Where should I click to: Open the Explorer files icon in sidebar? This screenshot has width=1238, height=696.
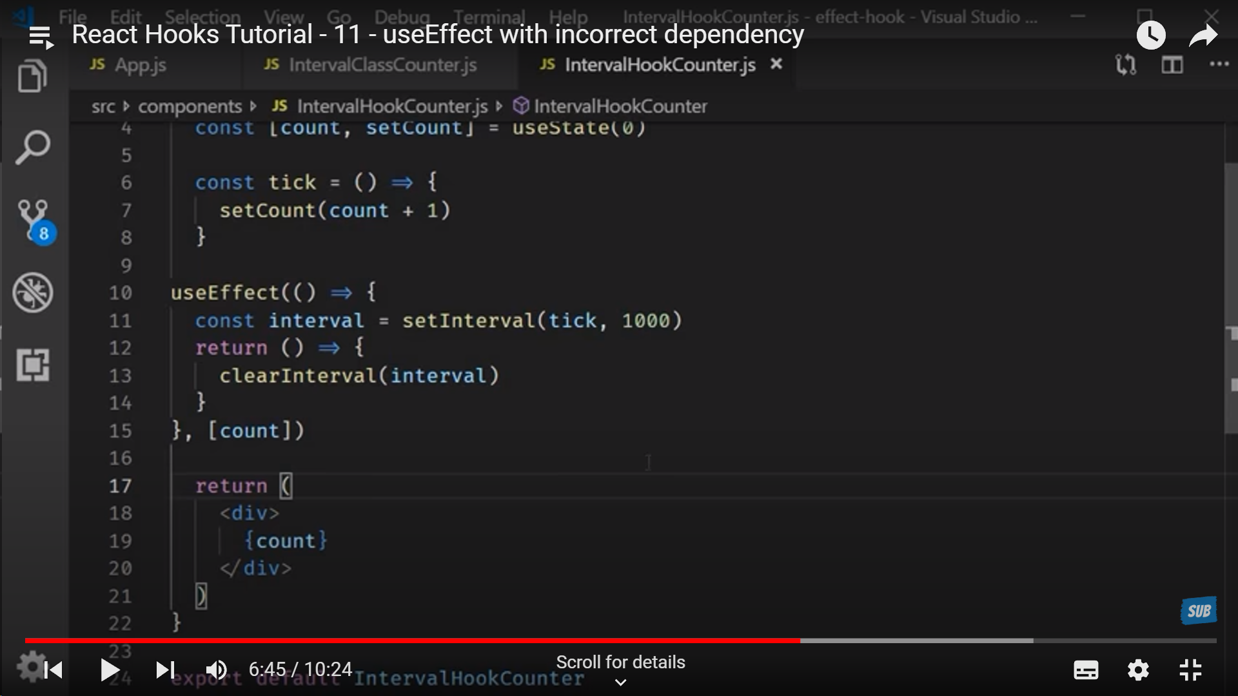[x=32, y=76]
